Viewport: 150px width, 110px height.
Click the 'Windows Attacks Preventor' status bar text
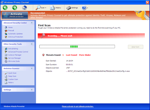point(14,106)
